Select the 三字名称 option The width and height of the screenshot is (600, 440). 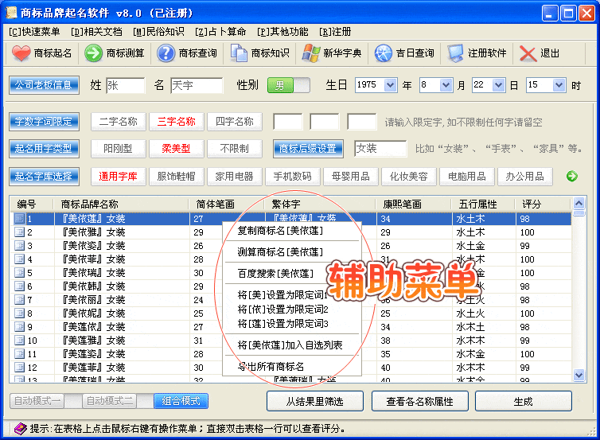177,122
